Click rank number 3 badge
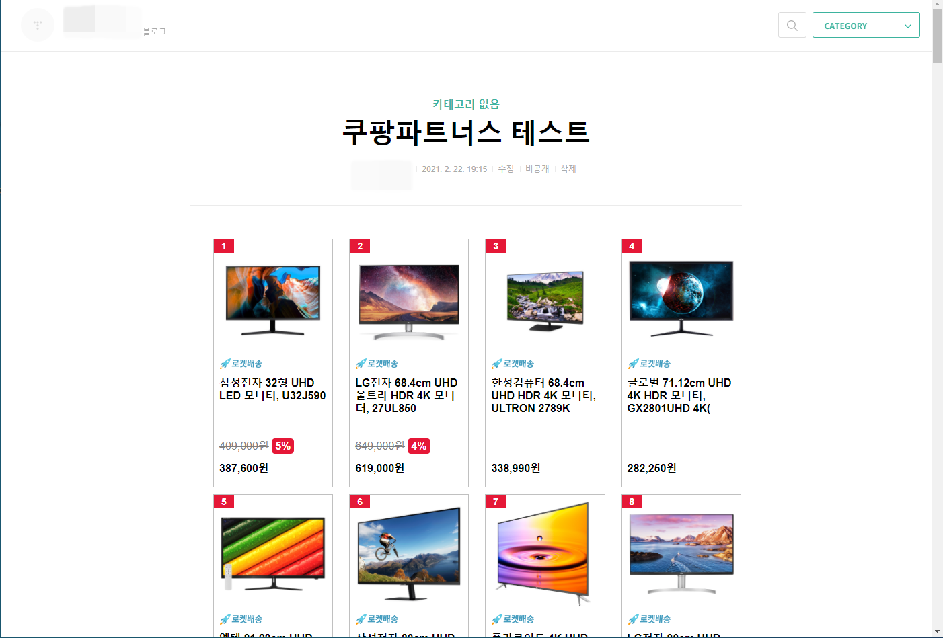 coord(496,246)
